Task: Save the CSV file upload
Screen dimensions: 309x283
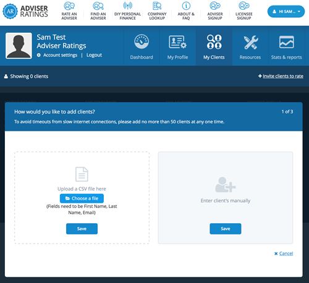Action: pyautogui.click(x=82, y=229)
